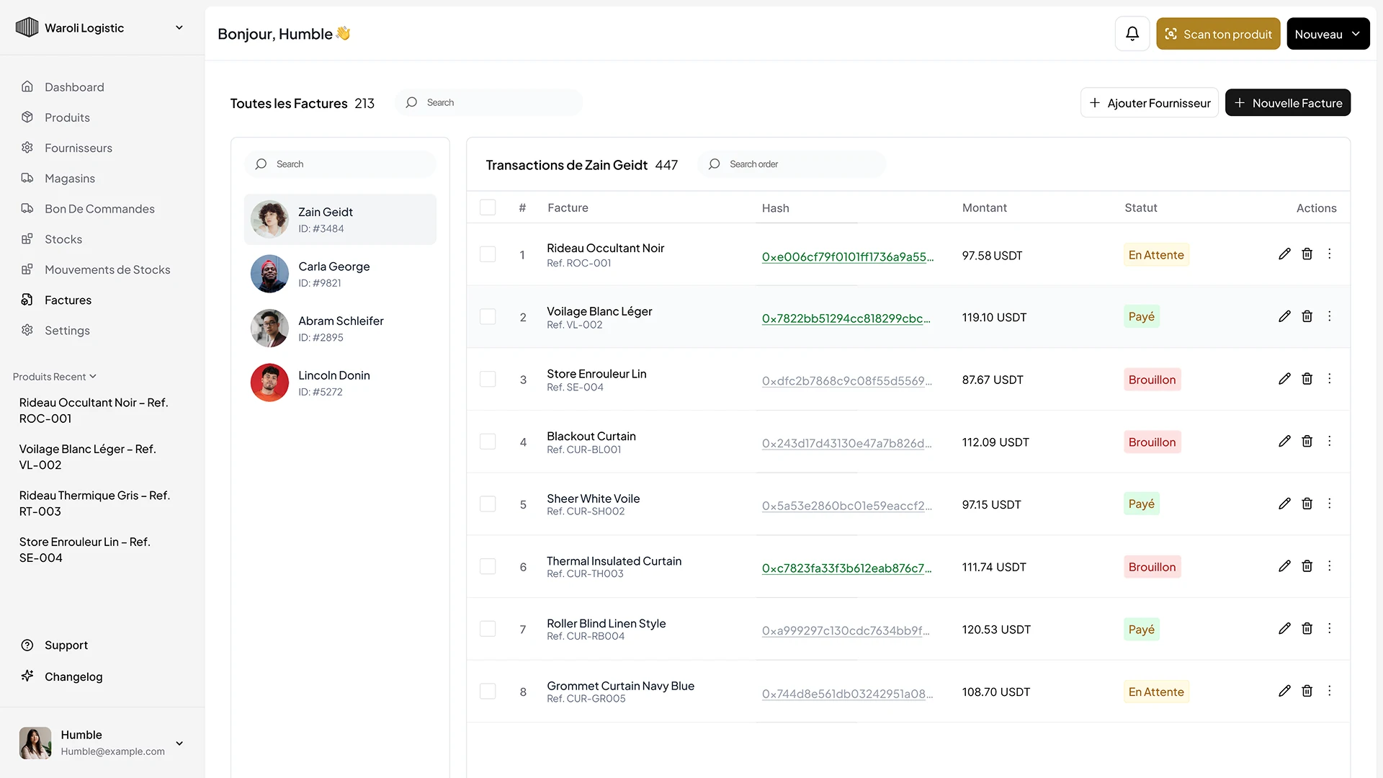Expand the Waroli Logistic workspace switcher

179,27
